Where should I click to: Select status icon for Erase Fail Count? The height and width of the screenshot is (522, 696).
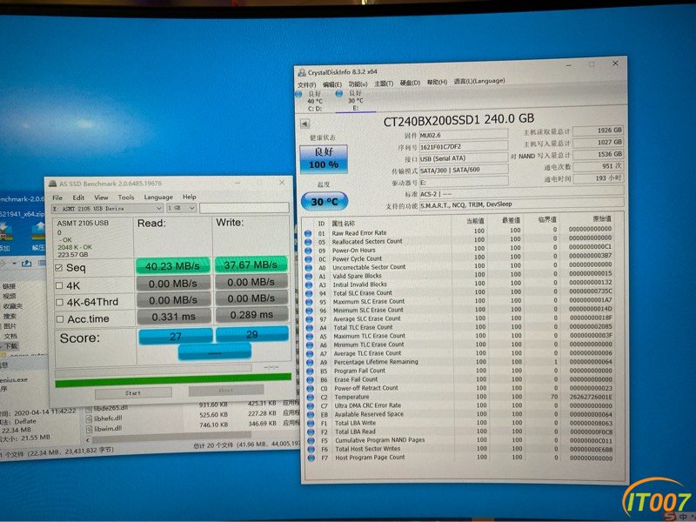point(311,380)
